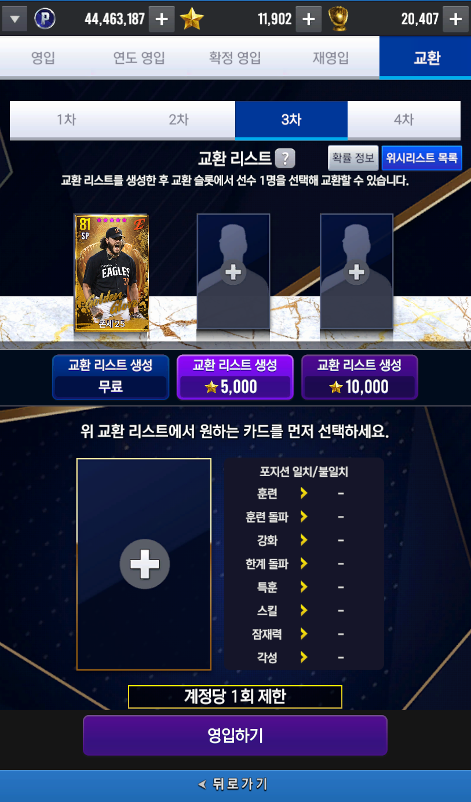Click the blue P points coin icon
This screenshot has height=802, width=471.
45,19
